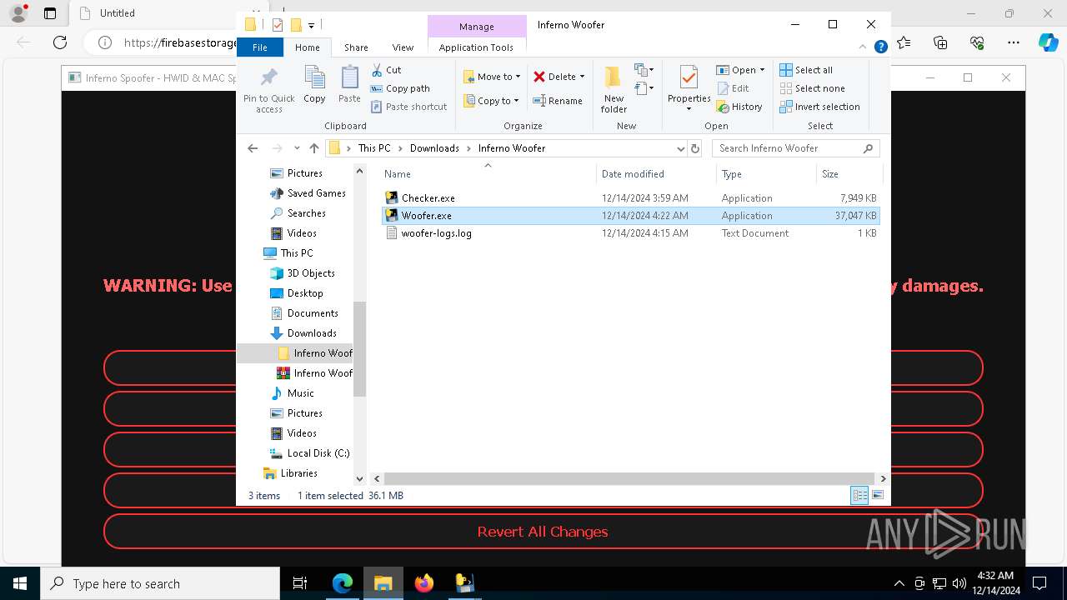
Task: Click Paste shortcut in Clipboard group
Action: (408, 107)
